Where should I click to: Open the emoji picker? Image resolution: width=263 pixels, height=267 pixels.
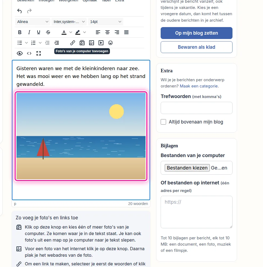pyautogui.click(x=110, y=43)
